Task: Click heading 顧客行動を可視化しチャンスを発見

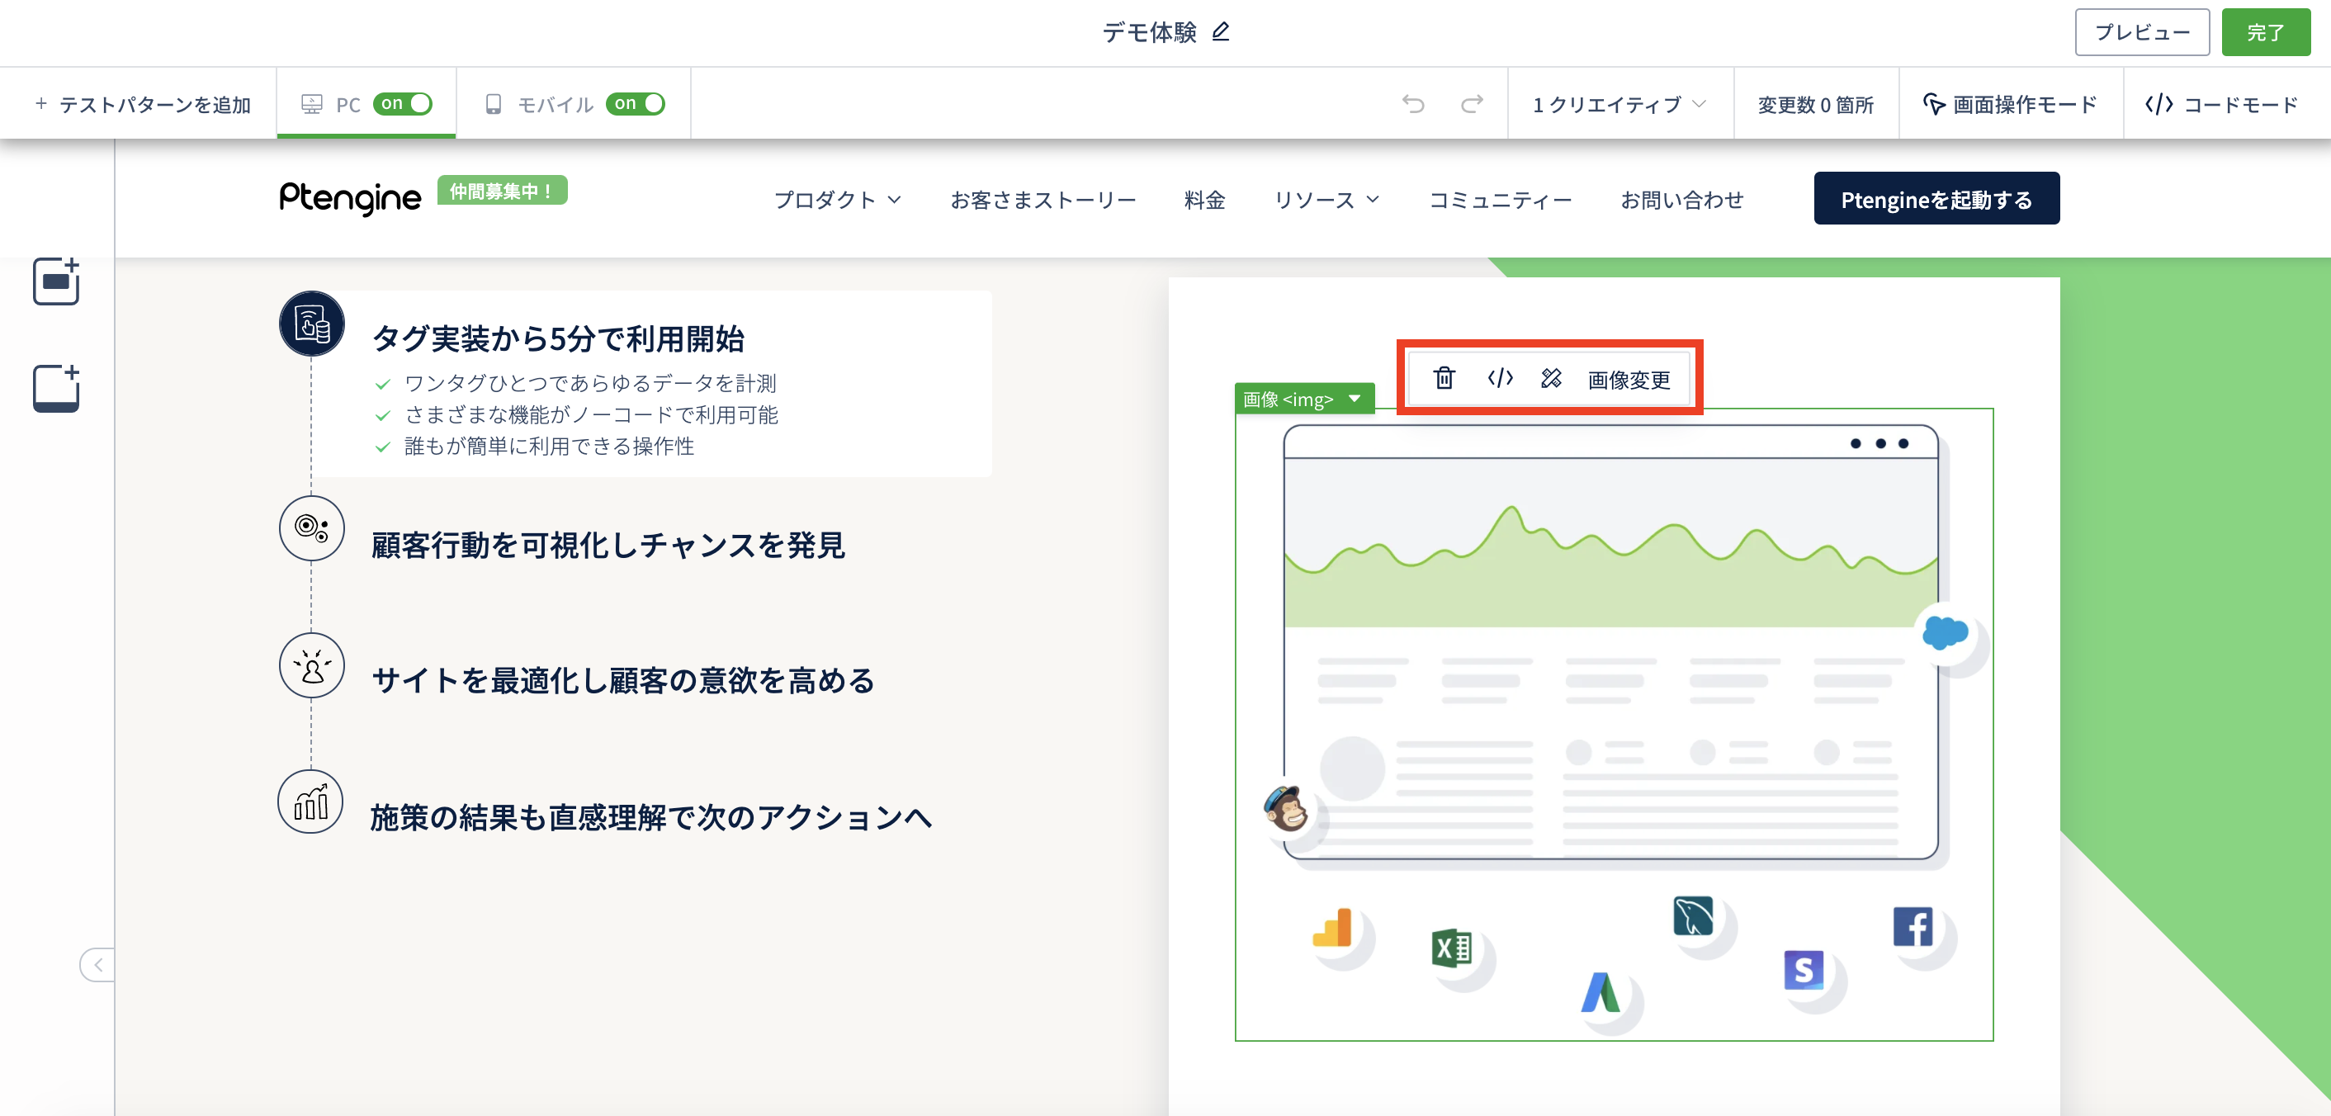Action: (608, 546)
